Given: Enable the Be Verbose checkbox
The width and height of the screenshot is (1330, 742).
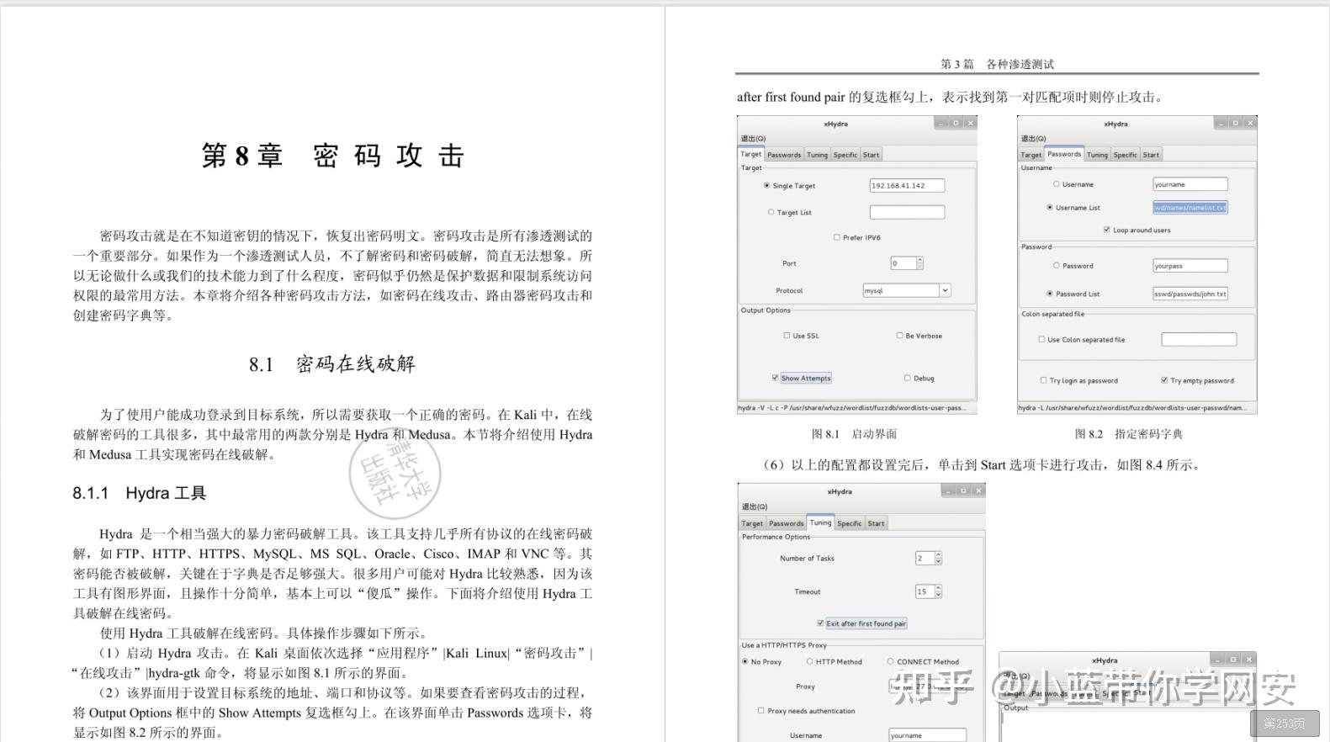Looking at the screenshot, I should point(899,336).
